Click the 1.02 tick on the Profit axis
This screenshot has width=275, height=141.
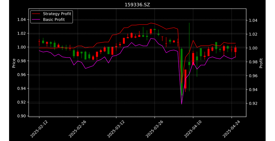tap(253, 34)
